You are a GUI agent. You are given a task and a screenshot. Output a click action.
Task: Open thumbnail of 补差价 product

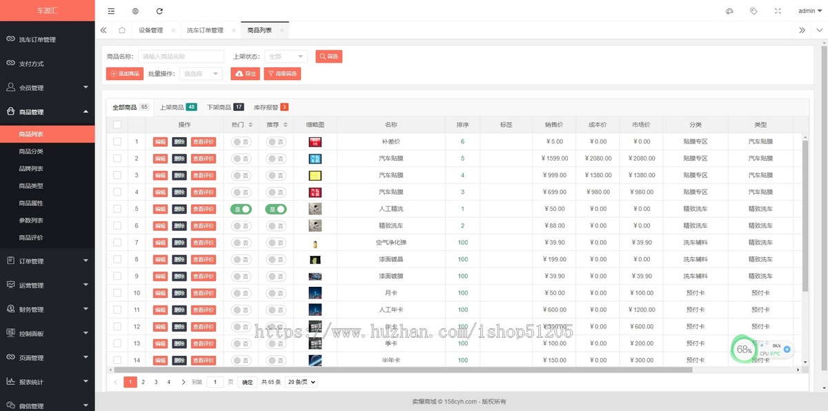[x=315, y=141]
